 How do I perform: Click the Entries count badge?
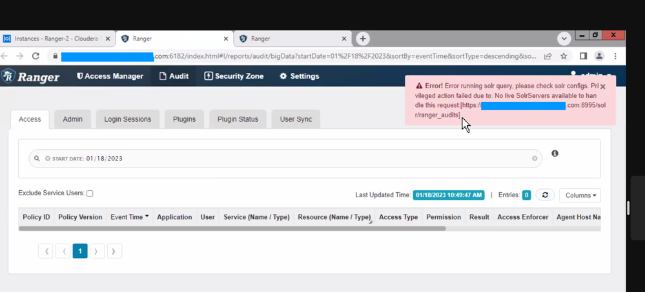point(527,195)
